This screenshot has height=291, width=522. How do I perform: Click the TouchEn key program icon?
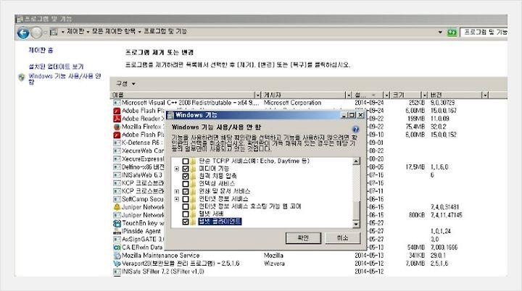117,223
